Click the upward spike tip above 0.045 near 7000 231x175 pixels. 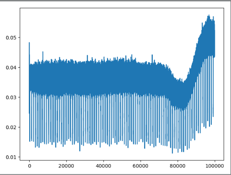click(43, 52)
